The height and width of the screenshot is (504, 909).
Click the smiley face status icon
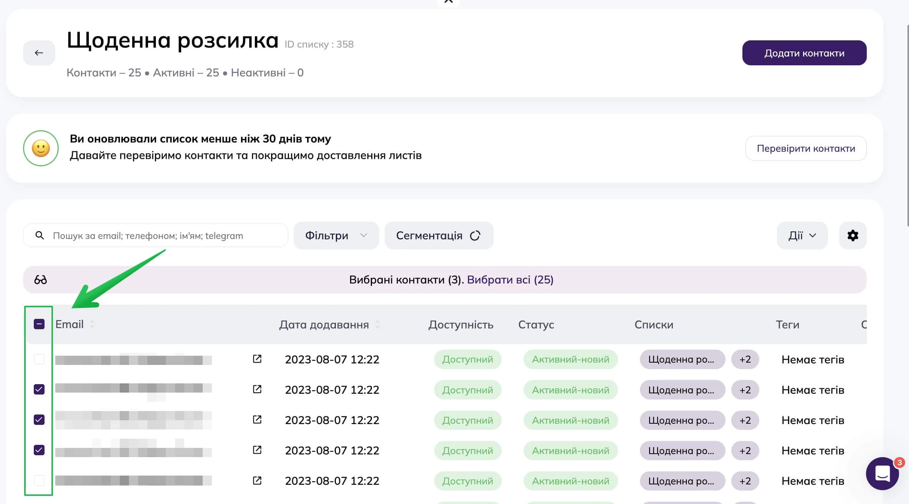(41, 148)
